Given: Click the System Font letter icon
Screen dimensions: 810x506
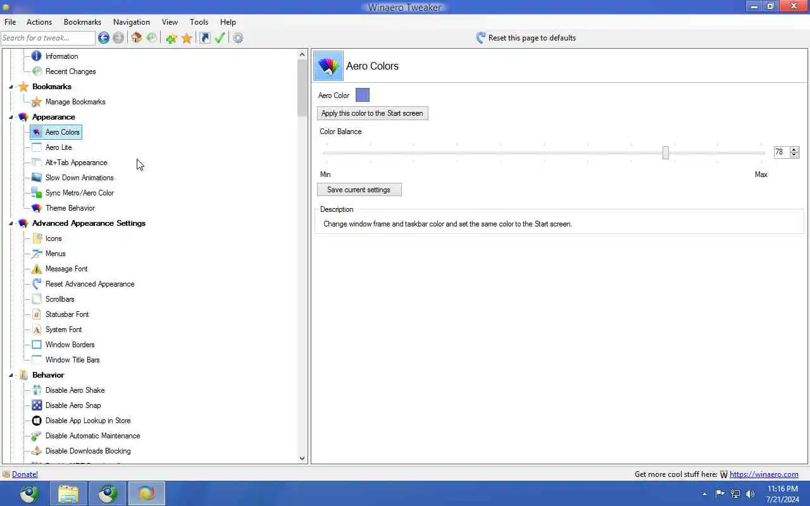Looking at the screenshot, I should point(37,330).
